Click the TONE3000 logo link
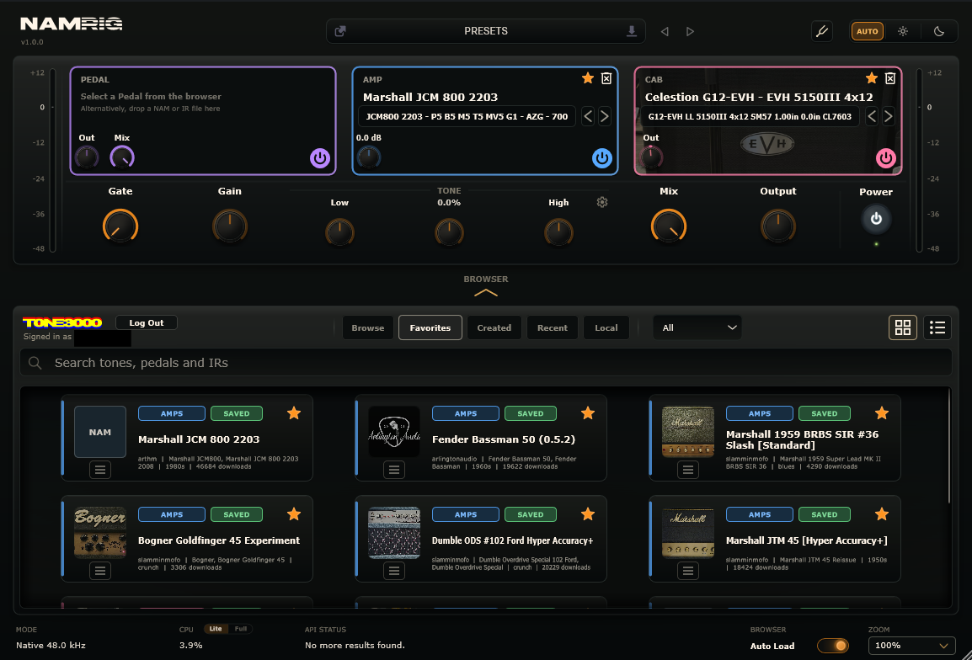This screenshot has height=660, width=972. pyautogui.click(x=62, y=322)
